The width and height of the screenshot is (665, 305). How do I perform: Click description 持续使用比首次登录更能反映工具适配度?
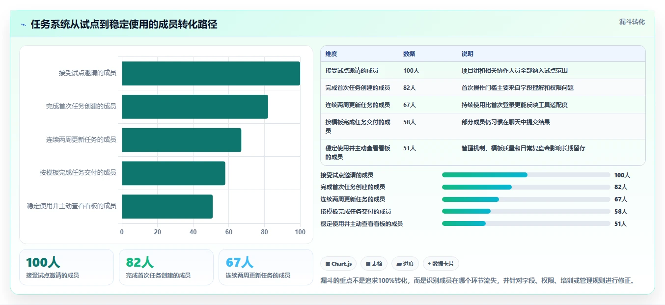[514, 105]
